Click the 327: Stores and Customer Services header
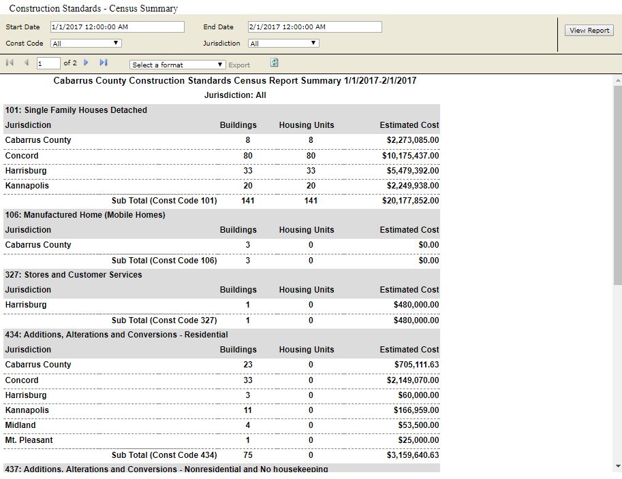 [x=74, y=275]
